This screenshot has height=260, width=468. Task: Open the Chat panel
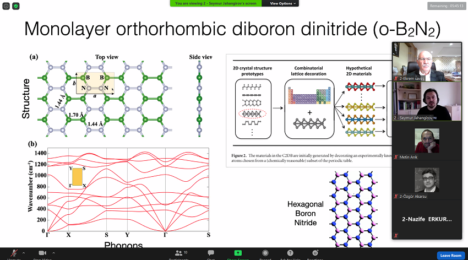coord(211,253)
